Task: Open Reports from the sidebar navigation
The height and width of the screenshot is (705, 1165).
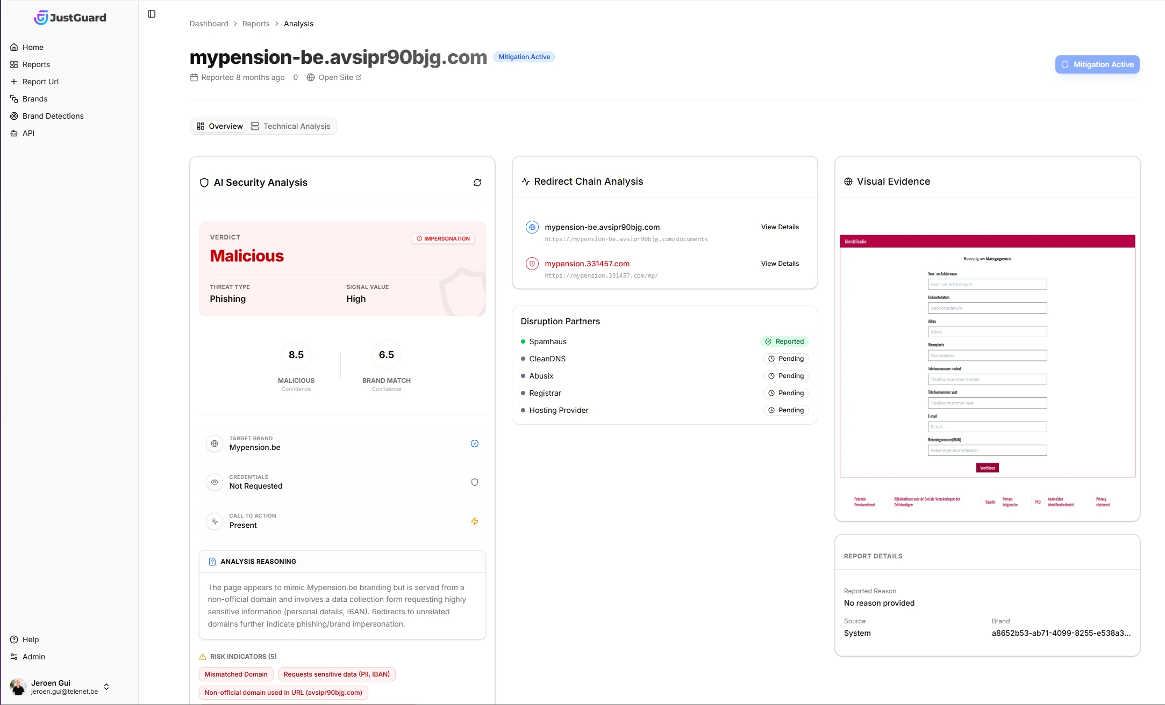Action: click(x=36, y=64)
